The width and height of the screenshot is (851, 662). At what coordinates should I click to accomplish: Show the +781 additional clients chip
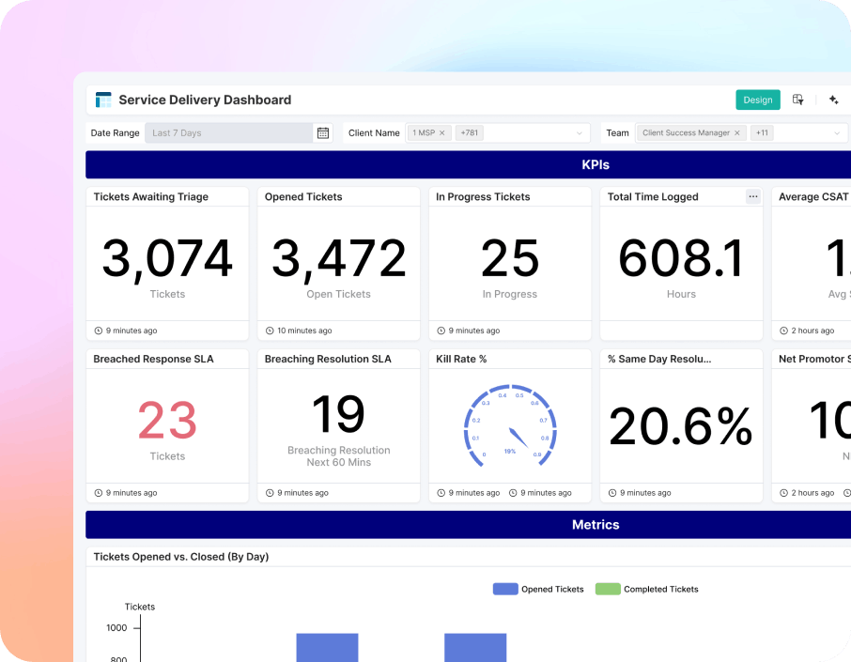(469, 133)
